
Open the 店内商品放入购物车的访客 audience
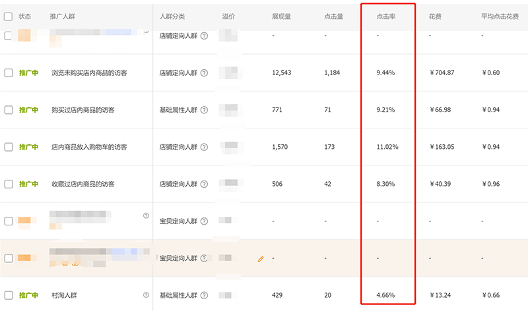pos(89,147)
